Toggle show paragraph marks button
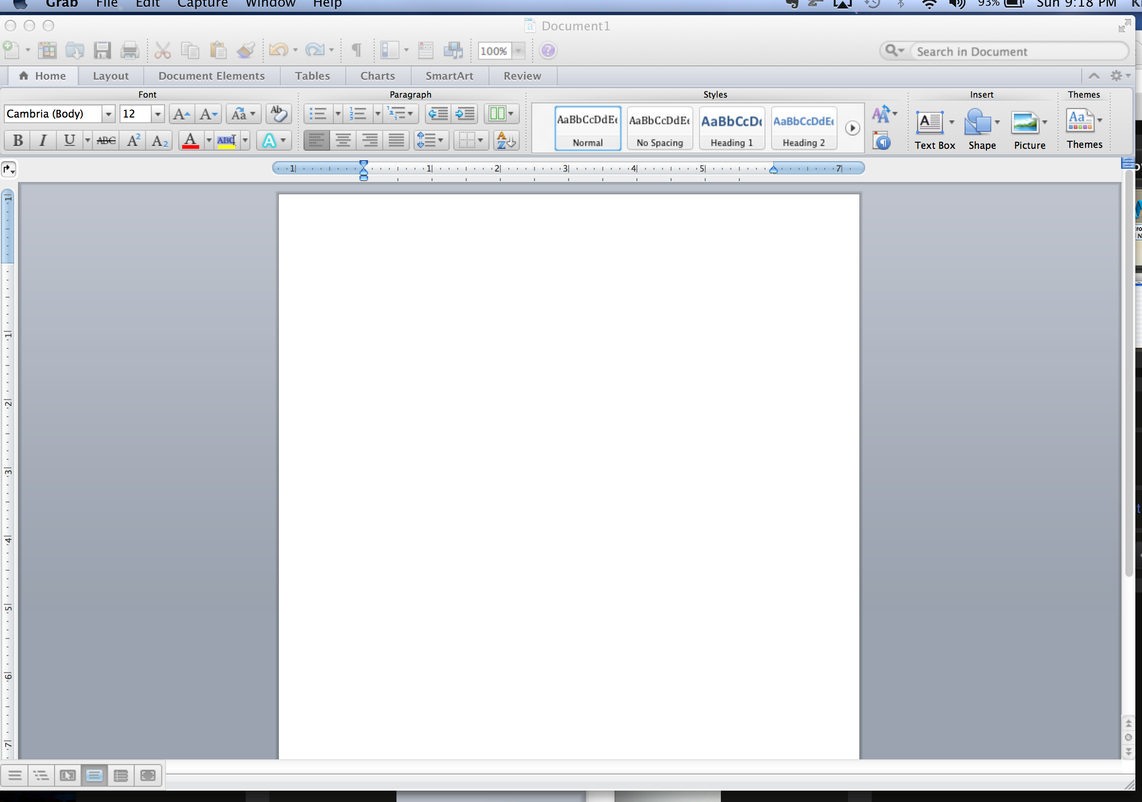1142x802 pixels. click(x=356, y=50)
